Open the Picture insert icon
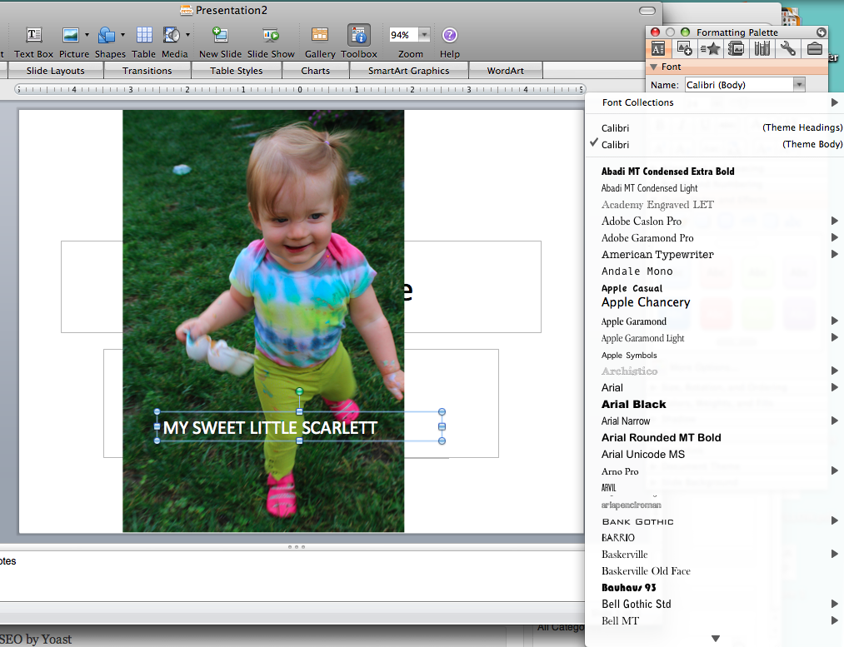 [71, 35]
